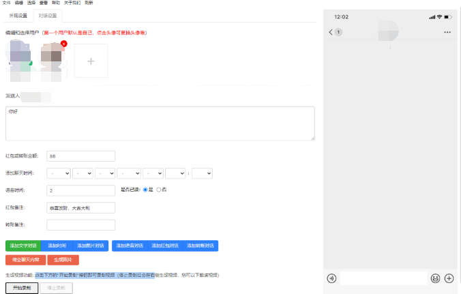The height and width of the screenshot is (294, 461).
Task: Click the unread count badge beside back arrow
Action: coord(338,32)
